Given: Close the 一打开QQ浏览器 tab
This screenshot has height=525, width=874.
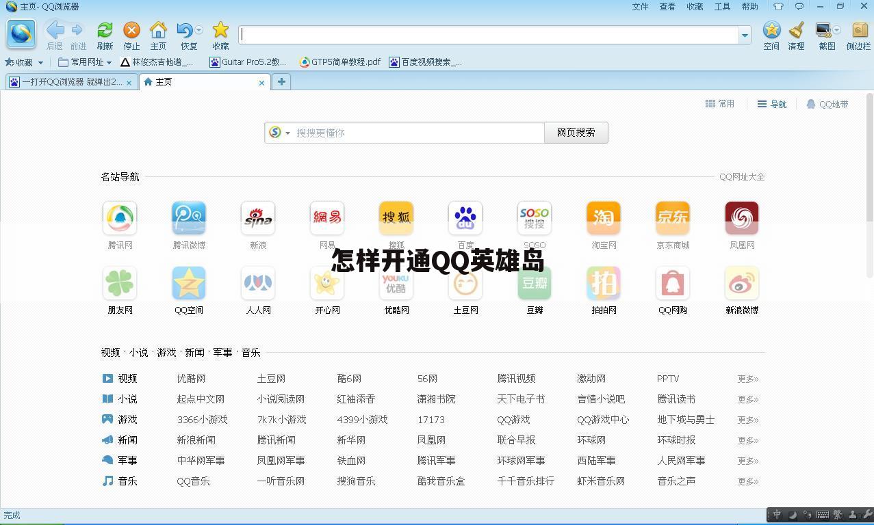Looking at the screenshot, I should [x=129, y=83].
